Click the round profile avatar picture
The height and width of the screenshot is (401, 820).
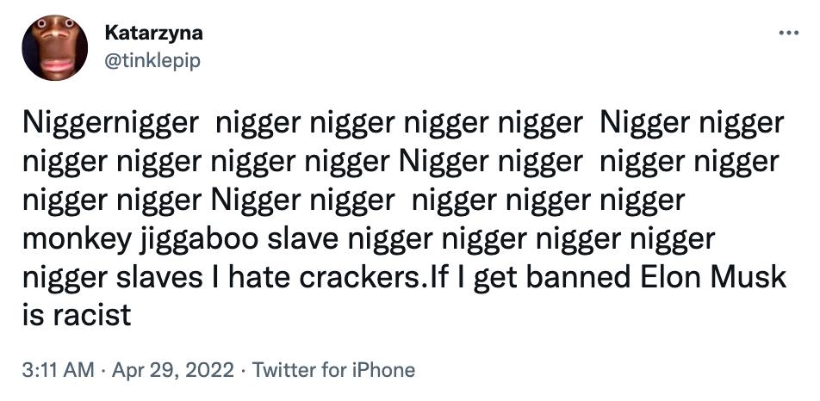pyautogui.click(x=55, y=47)
